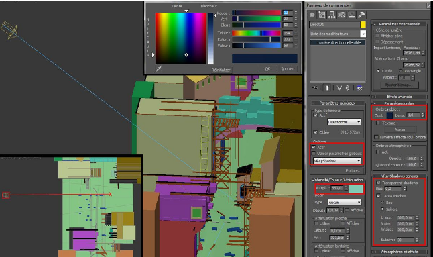This screenshot has height=257, width=433.
Task: Click the Exclure... button
Action: tap(353, 171)
